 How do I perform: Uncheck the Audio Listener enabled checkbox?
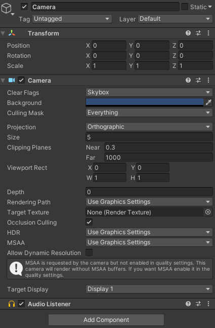21,304
